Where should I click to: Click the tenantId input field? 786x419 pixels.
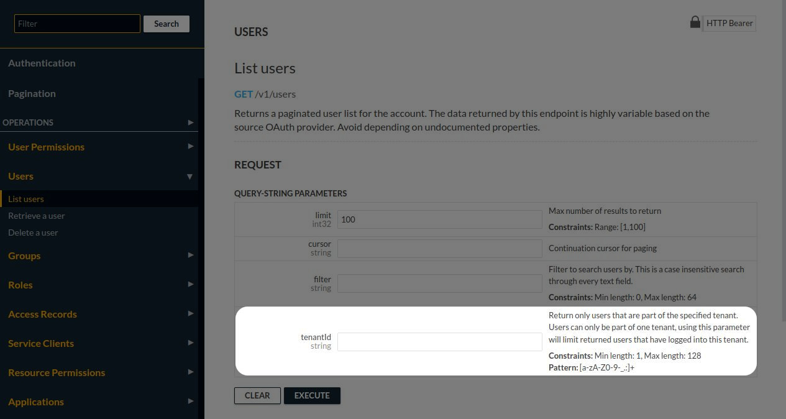click(x=439, y=341)
